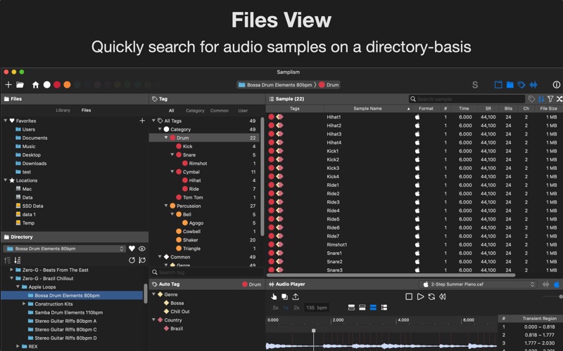Select the red color circle in toolbar
The image size is (563, 351).
57,85
